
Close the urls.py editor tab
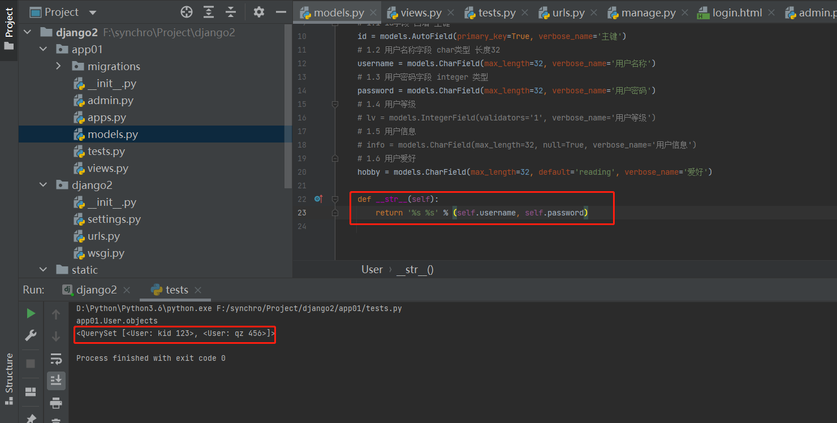(x=594, y=12)
